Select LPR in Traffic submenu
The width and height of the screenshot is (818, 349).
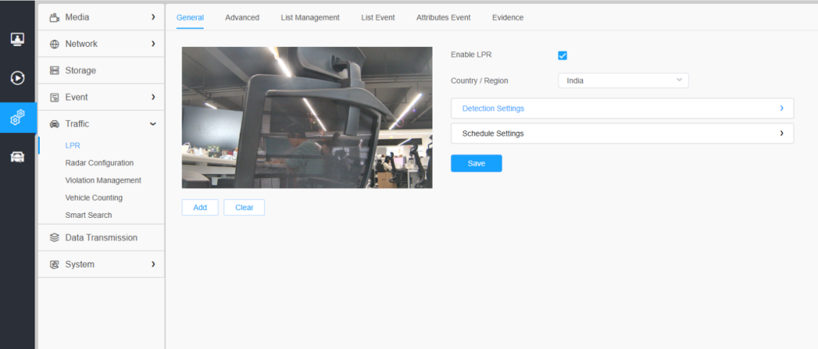point(73,145)
